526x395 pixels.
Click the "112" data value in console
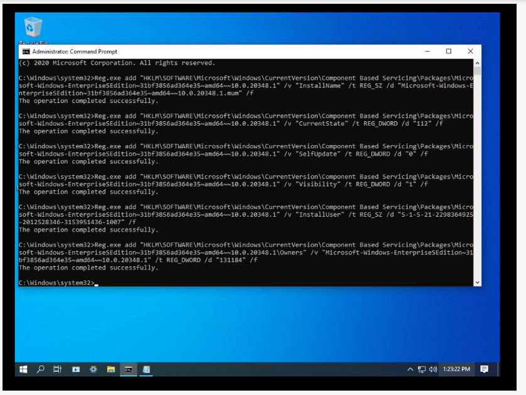[422, 124]
